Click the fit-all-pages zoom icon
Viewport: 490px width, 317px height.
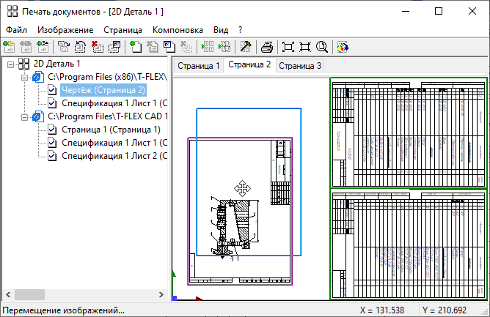[x=288, y=47]
